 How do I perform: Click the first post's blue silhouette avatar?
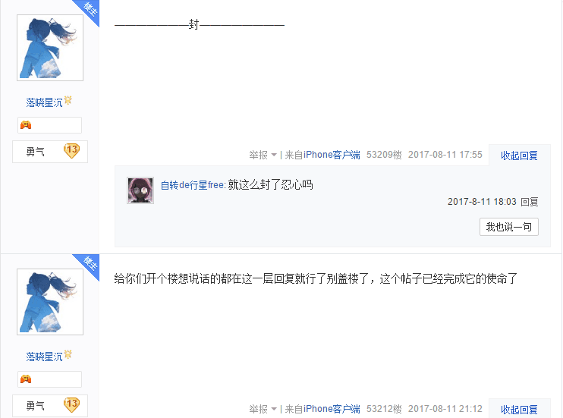[50, 48]
